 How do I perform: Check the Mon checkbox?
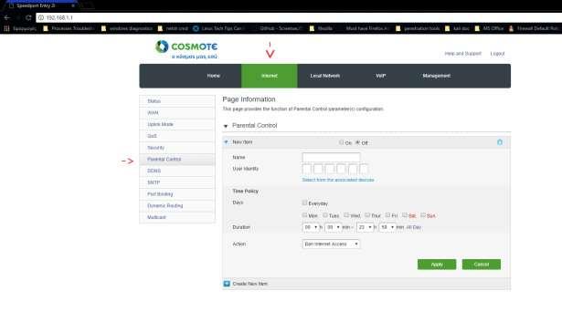coord(304,215)
